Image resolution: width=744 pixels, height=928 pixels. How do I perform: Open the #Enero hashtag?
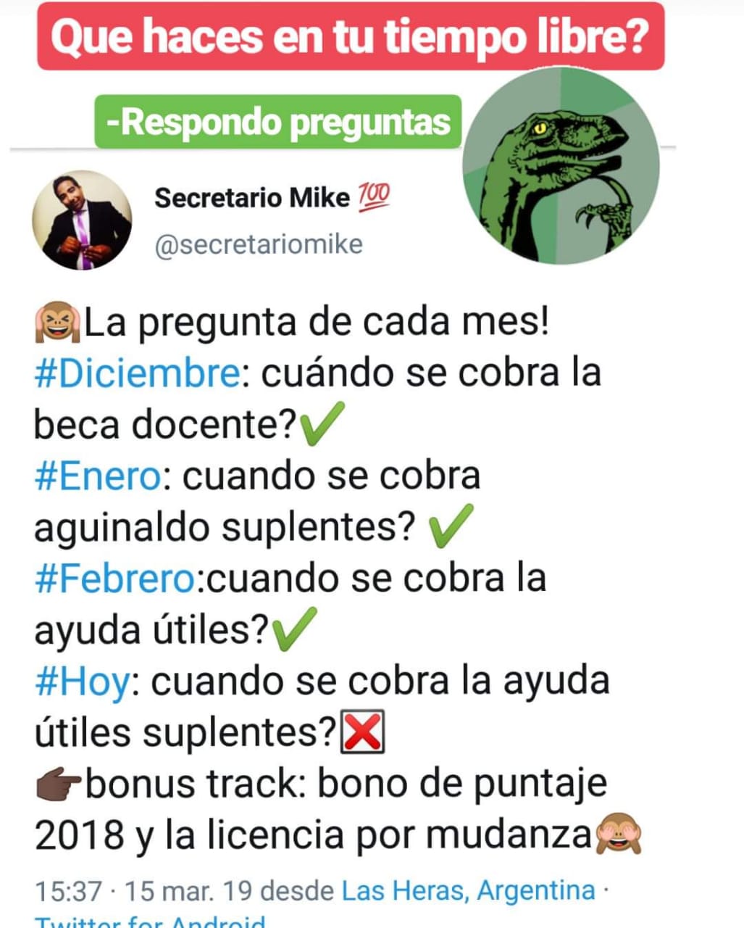tap(97, 476)
